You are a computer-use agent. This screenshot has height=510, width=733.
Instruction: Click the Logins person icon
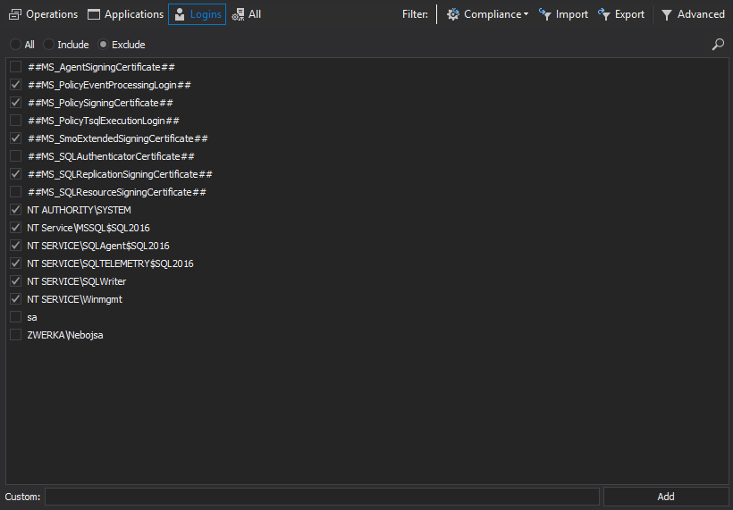click(x=180, y=14)
